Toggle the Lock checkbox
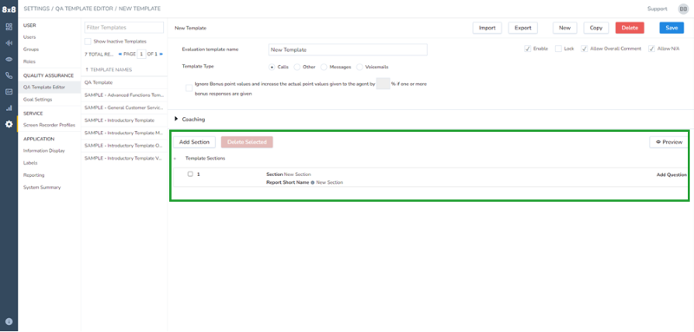 pos(558,49)
